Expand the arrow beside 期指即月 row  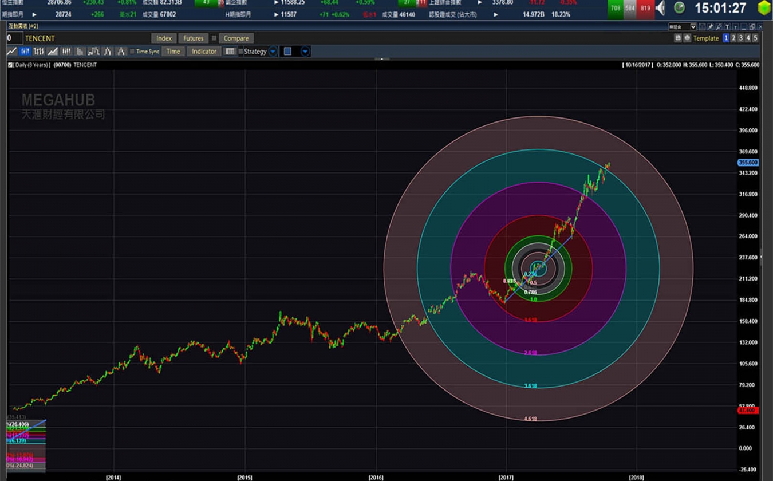[x=34, y=14]
